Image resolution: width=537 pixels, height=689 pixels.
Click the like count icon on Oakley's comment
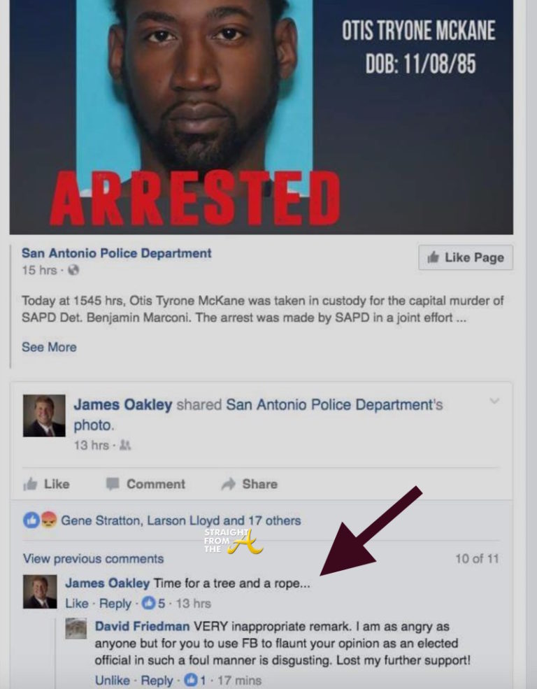149,604
